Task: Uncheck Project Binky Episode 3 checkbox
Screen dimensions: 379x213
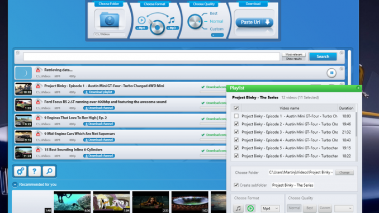Action: pos(236,132)
